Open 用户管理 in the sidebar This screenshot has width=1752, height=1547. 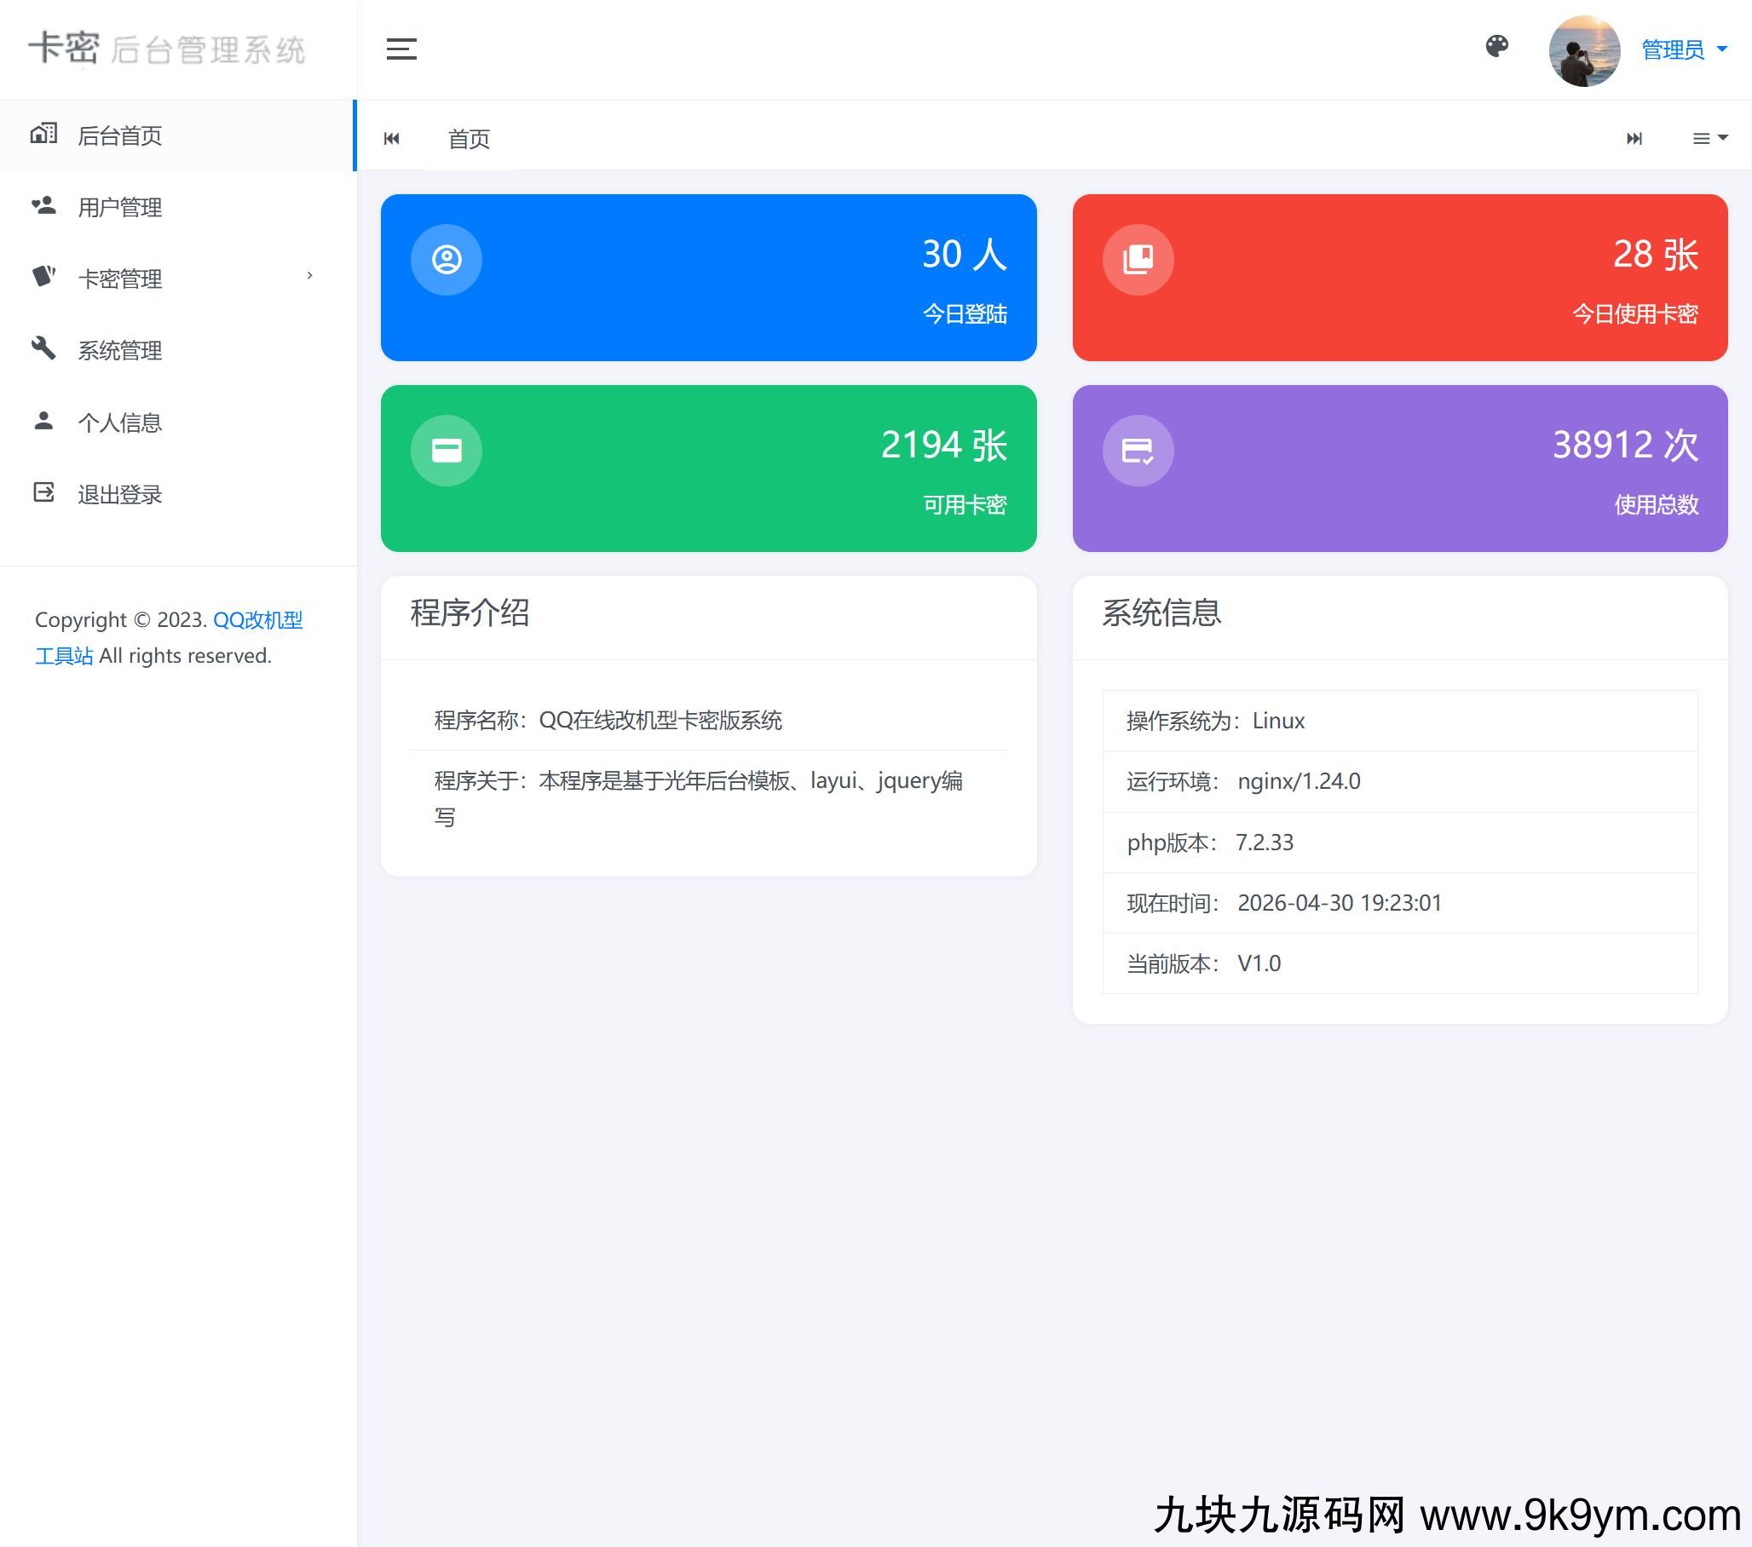(177, 206)
